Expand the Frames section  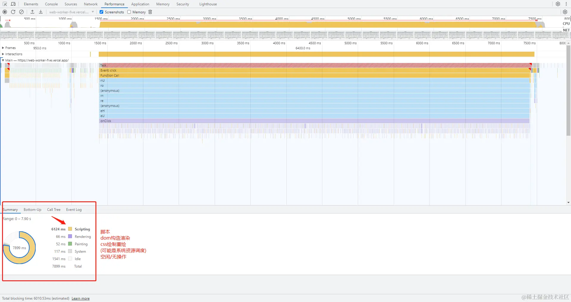[3, 48]
